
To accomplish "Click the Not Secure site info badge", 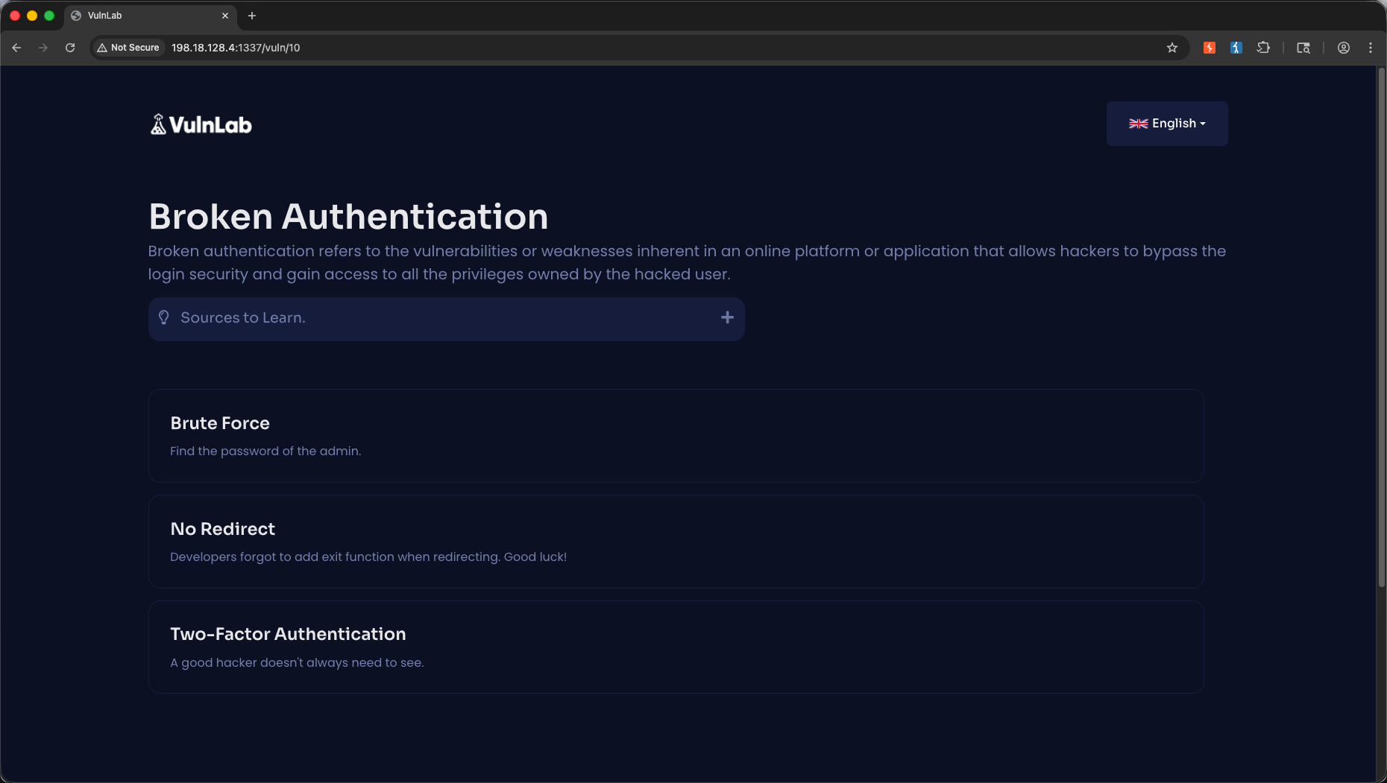I will click(128, 48).
